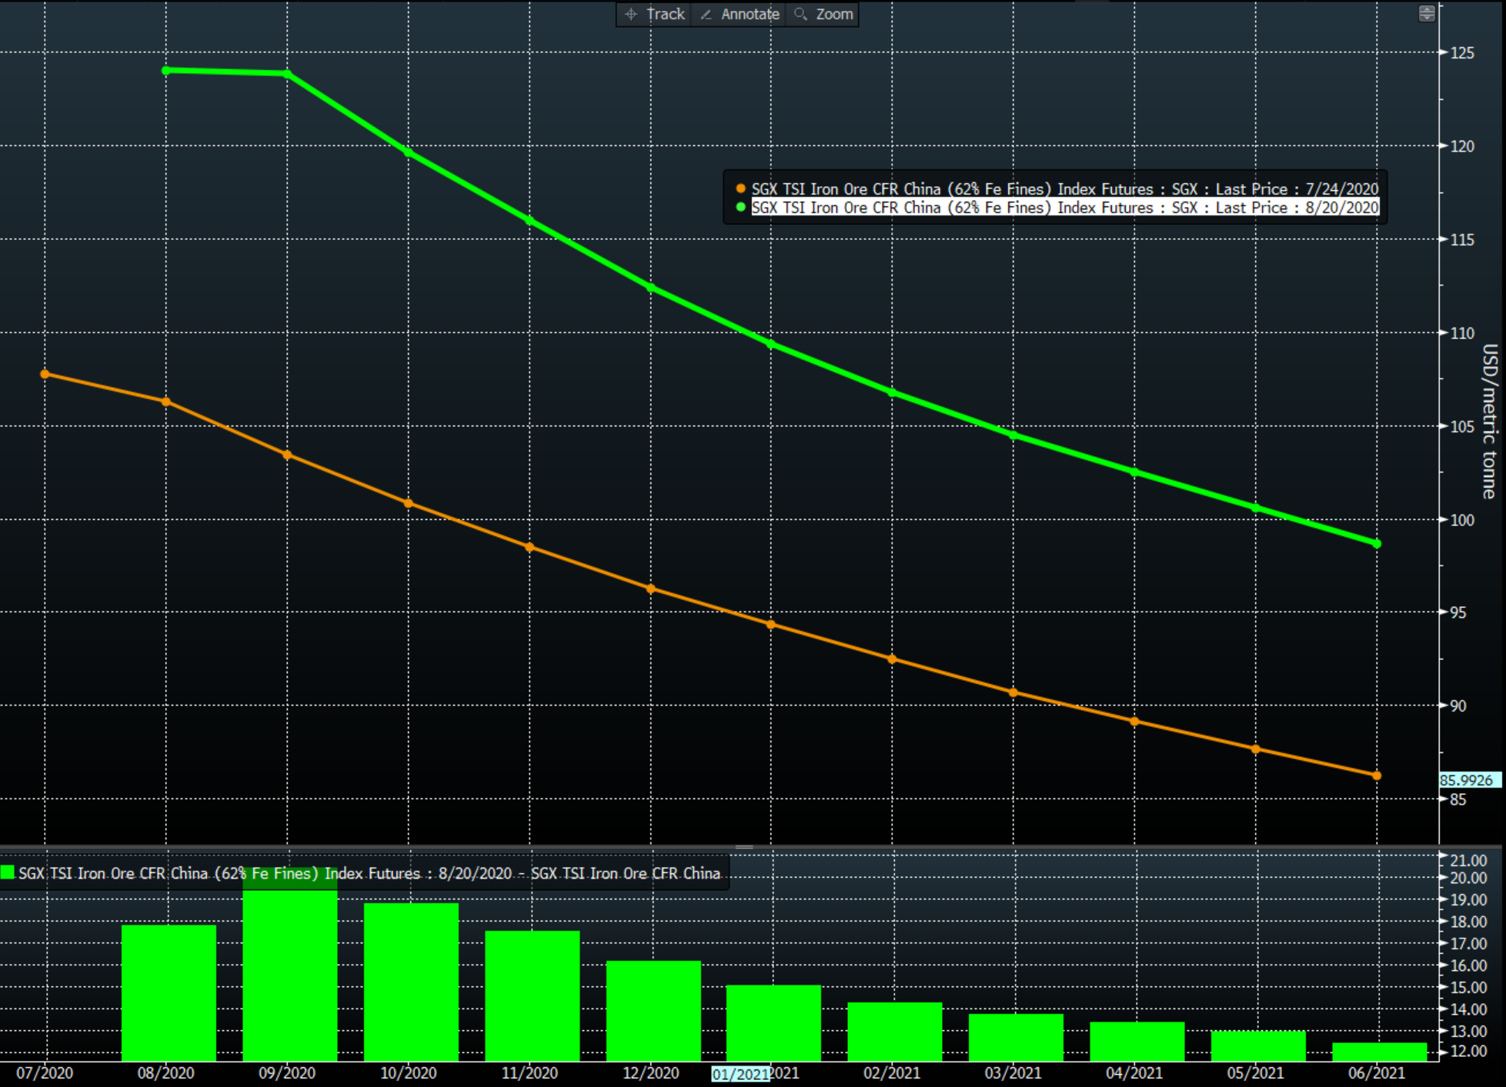1506x1087 pixels.
Task: Click the green curve's 09/2020 data point
Action: [x=287, y=74]
